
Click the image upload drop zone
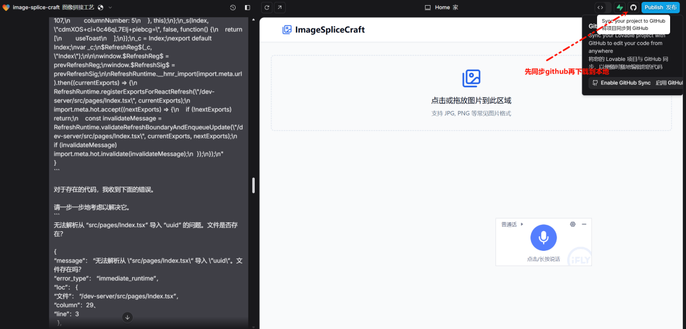click(471, 93)
